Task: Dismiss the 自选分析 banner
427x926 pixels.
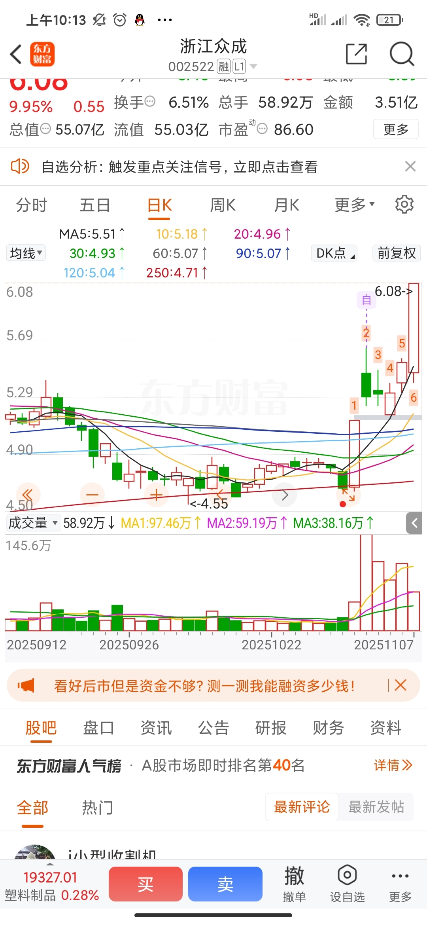Action: tap(410, 166)
